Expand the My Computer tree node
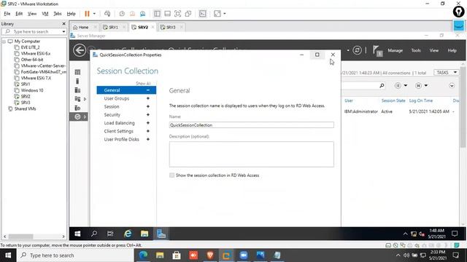Screen dimensions: 467x262 (4, 41)
